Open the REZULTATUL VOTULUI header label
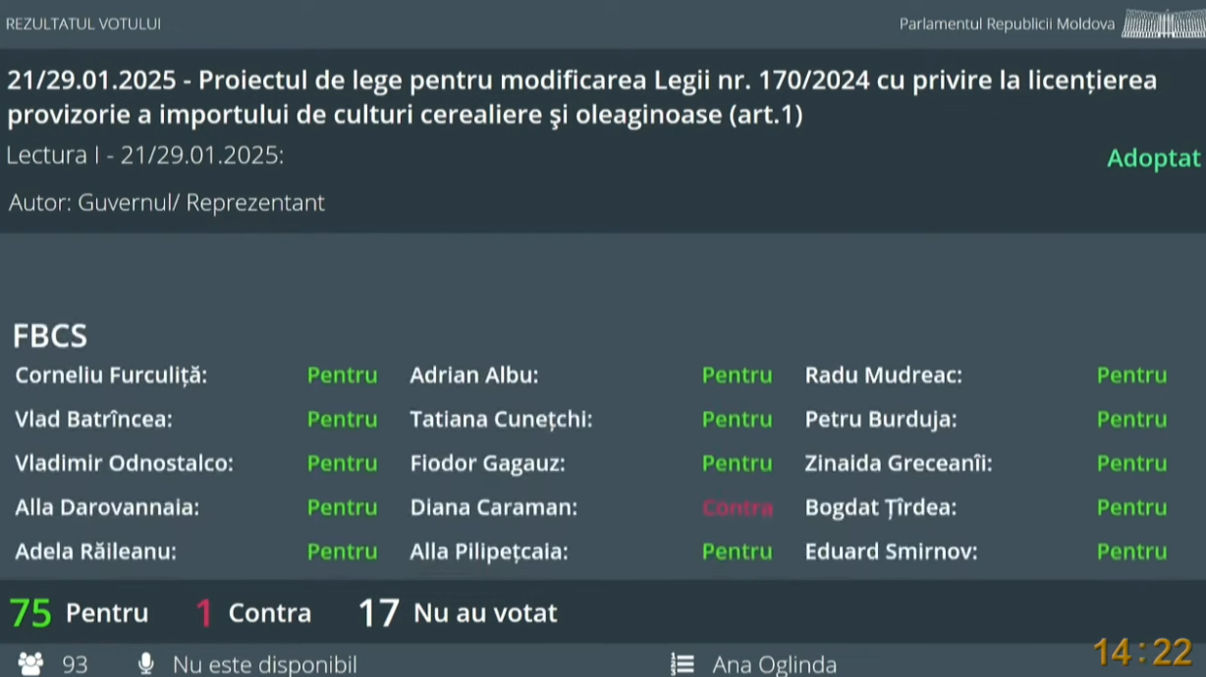The image size is (1206, 677). (x=83, y=24)
